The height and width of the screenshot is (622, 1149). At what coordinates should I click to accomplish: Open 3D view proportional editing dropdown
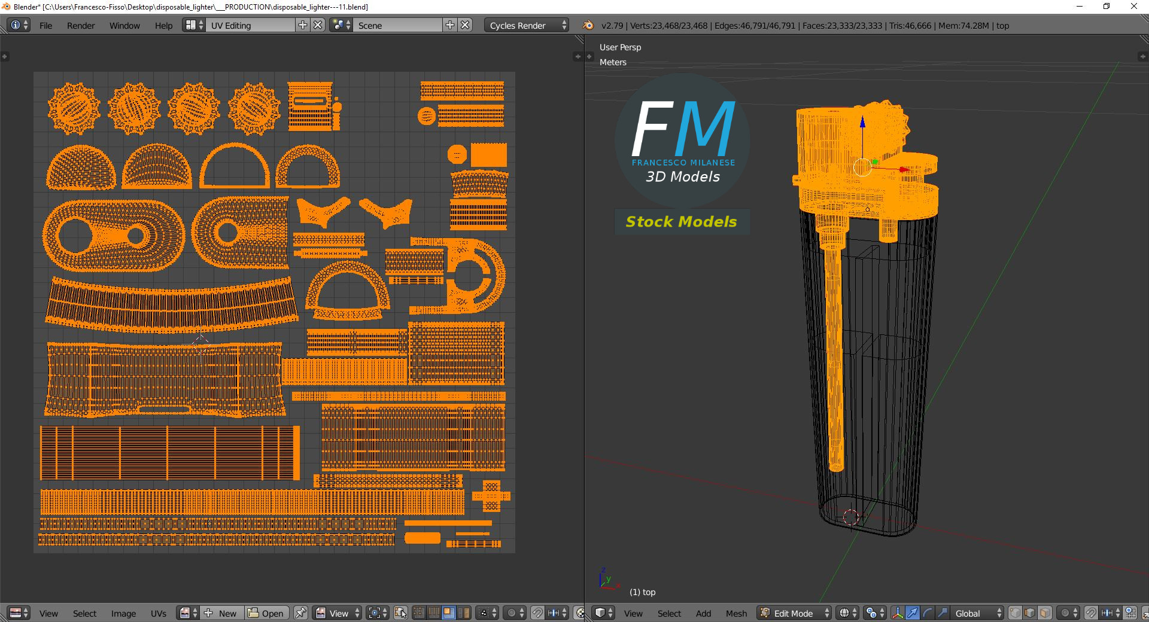click(1068, 613)
